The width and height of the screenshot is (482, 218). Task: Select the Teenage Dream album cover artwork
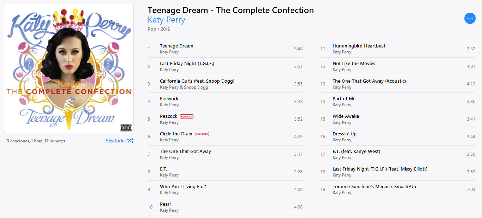click(x=69, y=69)
